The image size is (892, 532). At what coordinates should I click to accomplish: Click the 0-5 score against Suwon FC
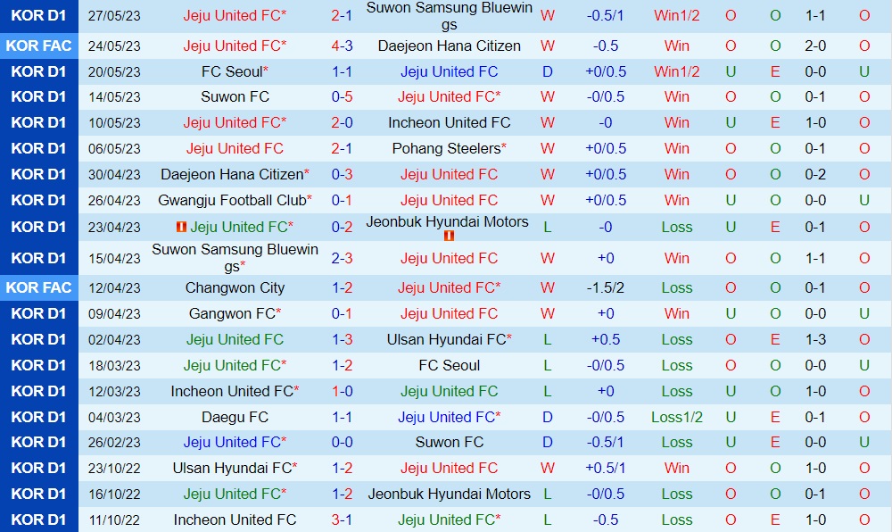pyautogui.click(x=342, y=96)
